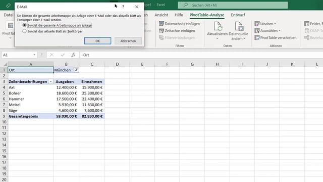Image resolution: width=323 pixels, height=182 pixels.
Task: Click the Einnahmen header cell
Action: 92,81
